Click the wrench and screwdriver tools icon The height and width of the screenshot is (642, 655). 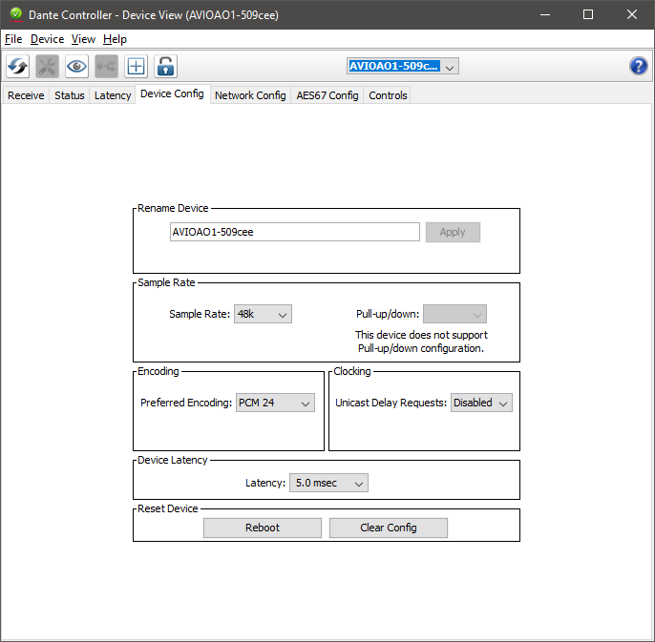(47, 66)
